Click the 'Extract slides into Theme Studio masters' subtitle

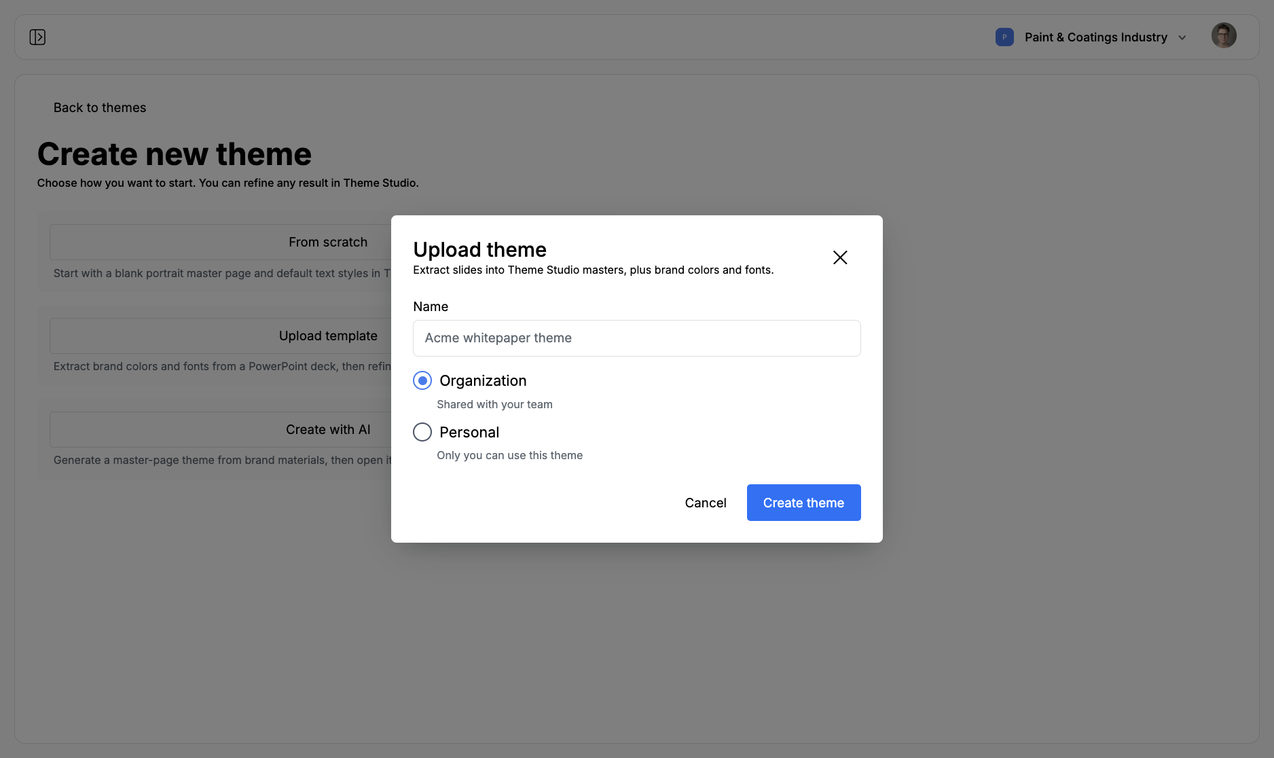coord(594,270)
